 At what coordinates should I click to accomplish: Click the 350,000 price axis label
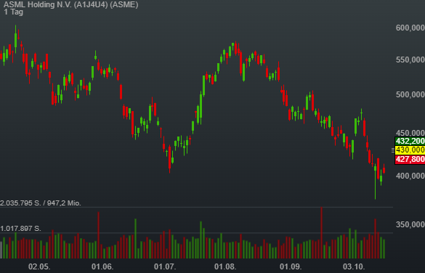410,224
